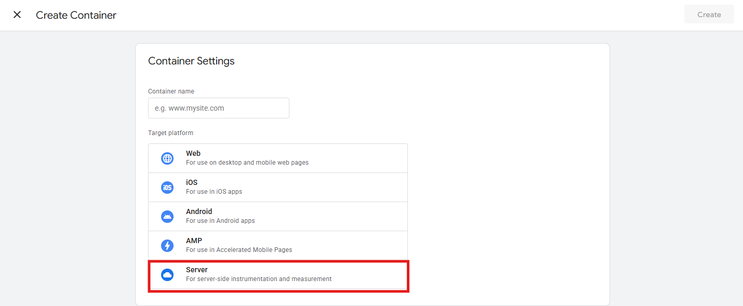Choose Web as target platform
743x306 pixels.
(278, 158)
